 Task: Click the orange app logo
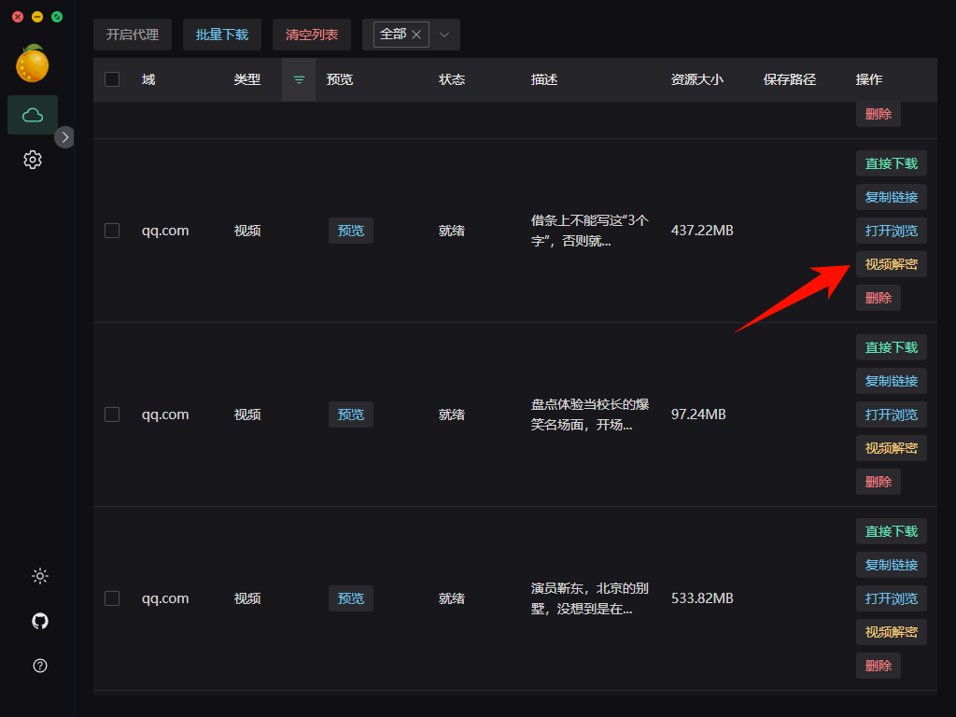coord(33,63)
